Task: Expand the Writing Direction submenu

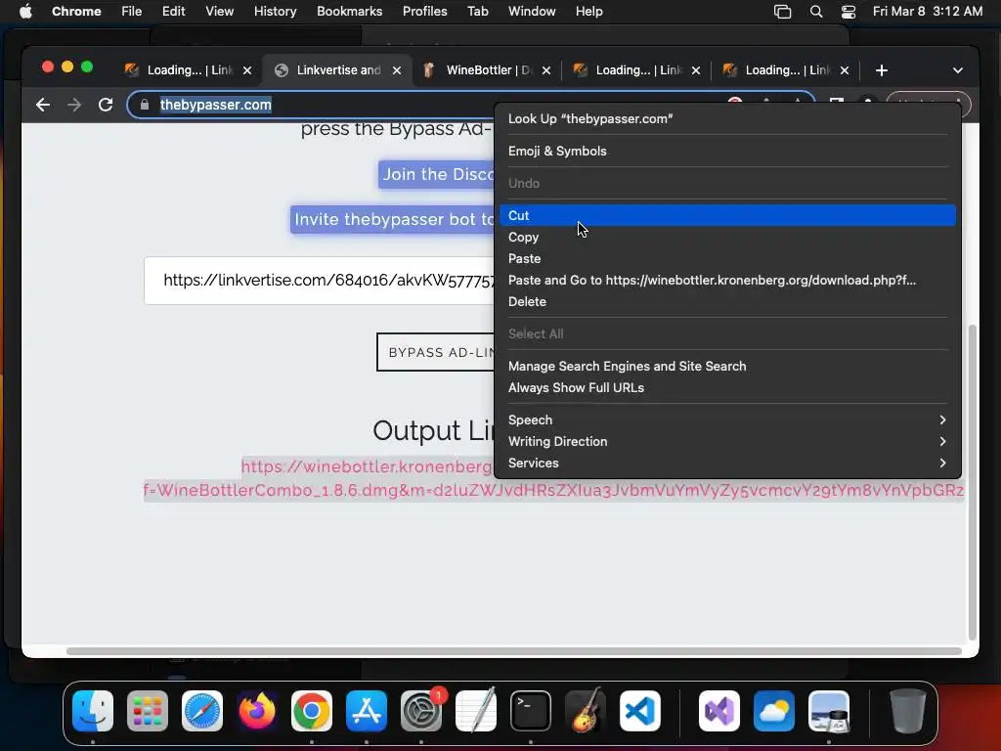Action: [727, 441]
